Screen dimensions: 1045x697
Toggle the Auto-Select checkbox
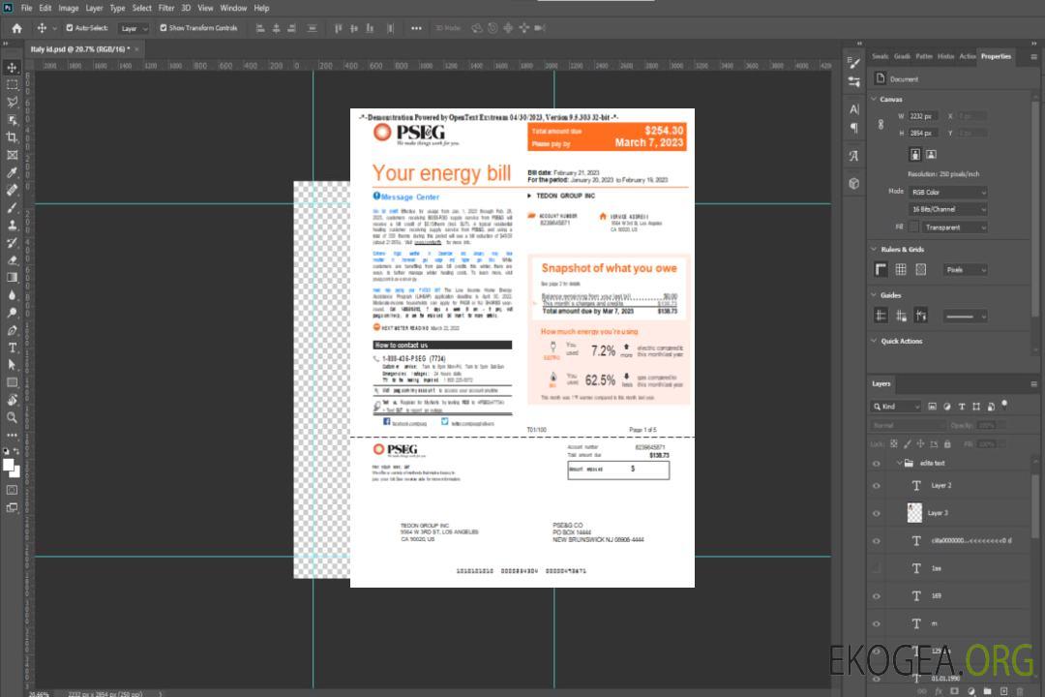coord(69,28)
